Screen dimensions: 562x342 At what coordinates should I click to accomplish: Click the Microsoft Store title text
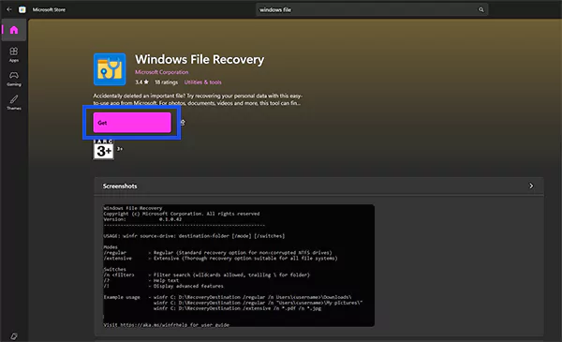(49, 9)
